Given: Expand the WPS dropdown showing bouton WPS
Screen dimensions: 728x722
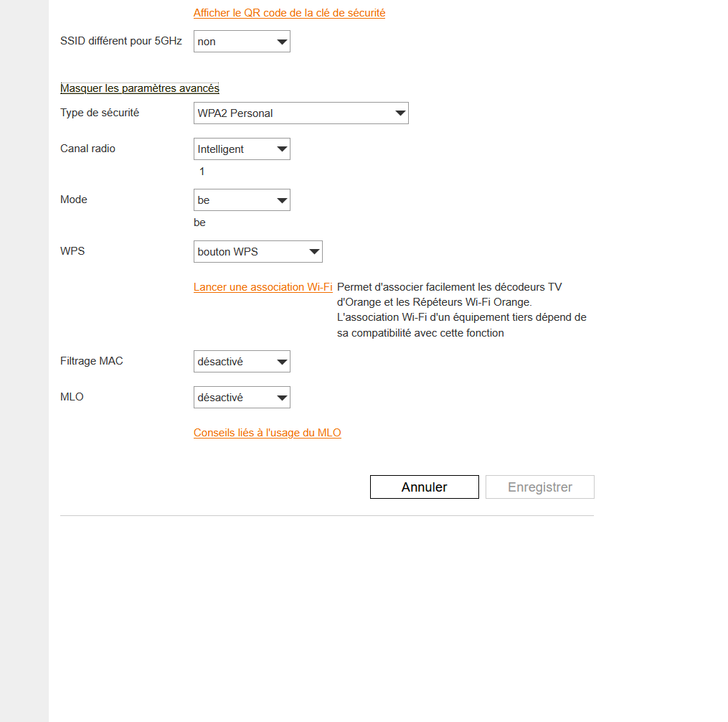Looking at the screenshot, I should coord(257,252).
